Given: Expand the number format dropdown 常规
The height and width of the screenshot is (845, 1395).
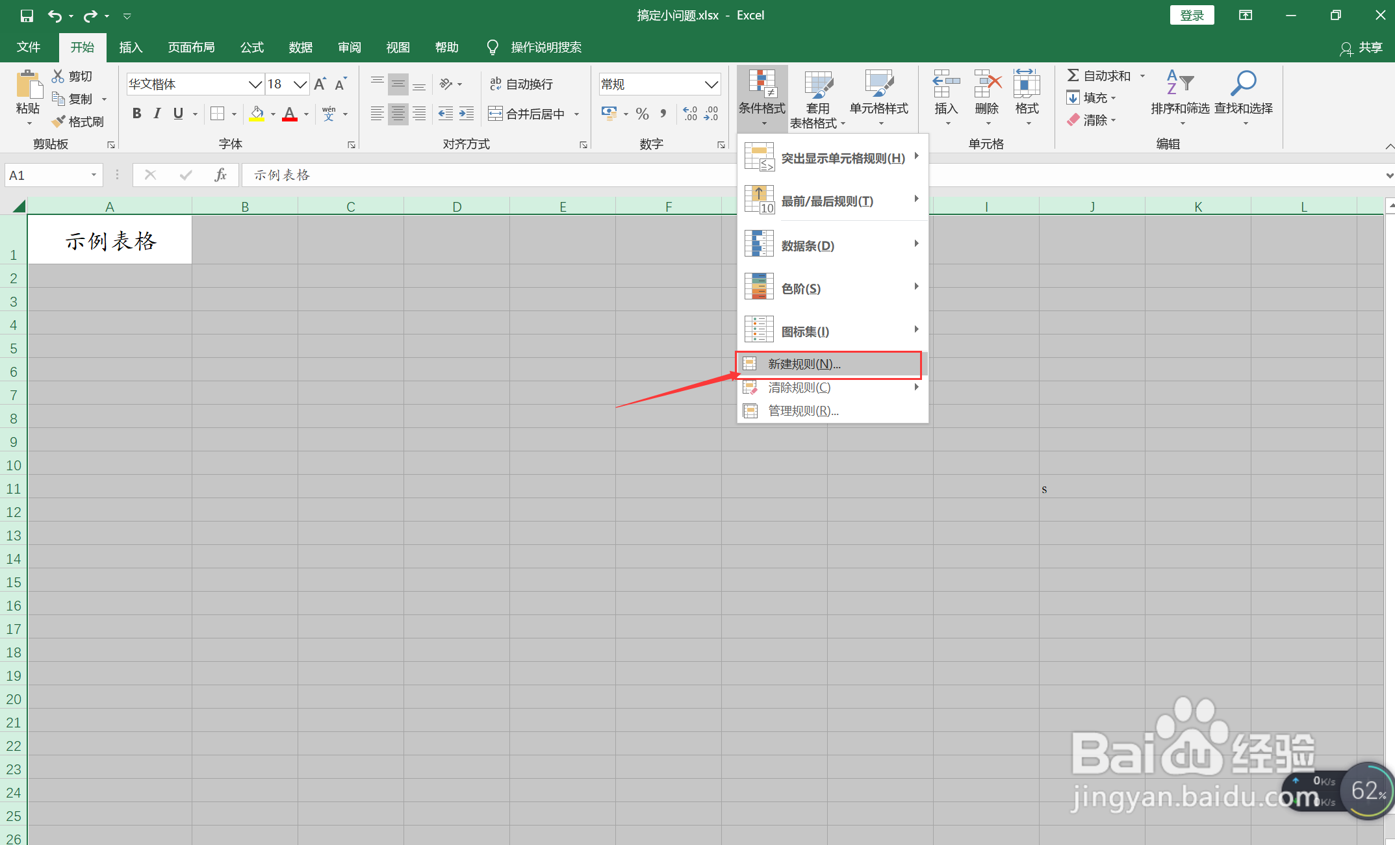Looking at the screenshot, I should coord(711,84).
